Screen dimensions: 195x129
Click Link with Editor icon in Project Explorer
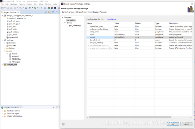[x=49, y=12]
